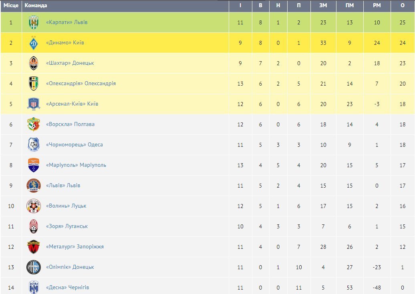This screenshot has height=294, width=415.
Task: Click the «ЗМ» goals scored header
Action: tap(323, 6)
